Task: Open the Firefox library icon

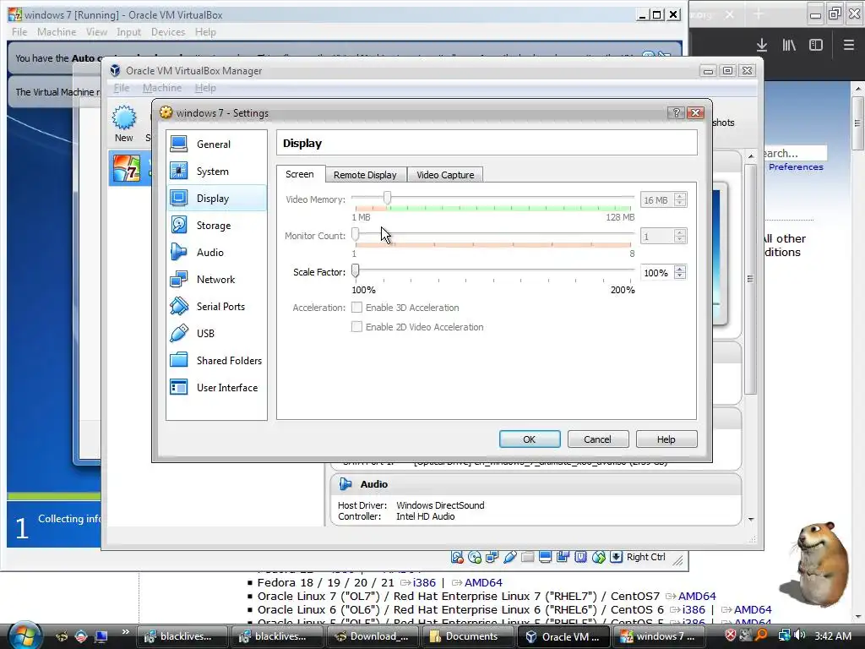Action: point(789,45)
